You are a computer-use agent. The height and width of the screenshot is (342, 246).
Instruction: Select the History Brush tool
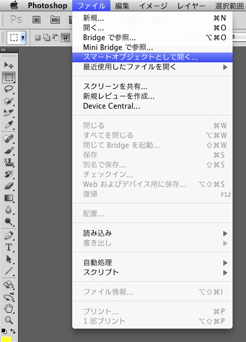(9, 174)
